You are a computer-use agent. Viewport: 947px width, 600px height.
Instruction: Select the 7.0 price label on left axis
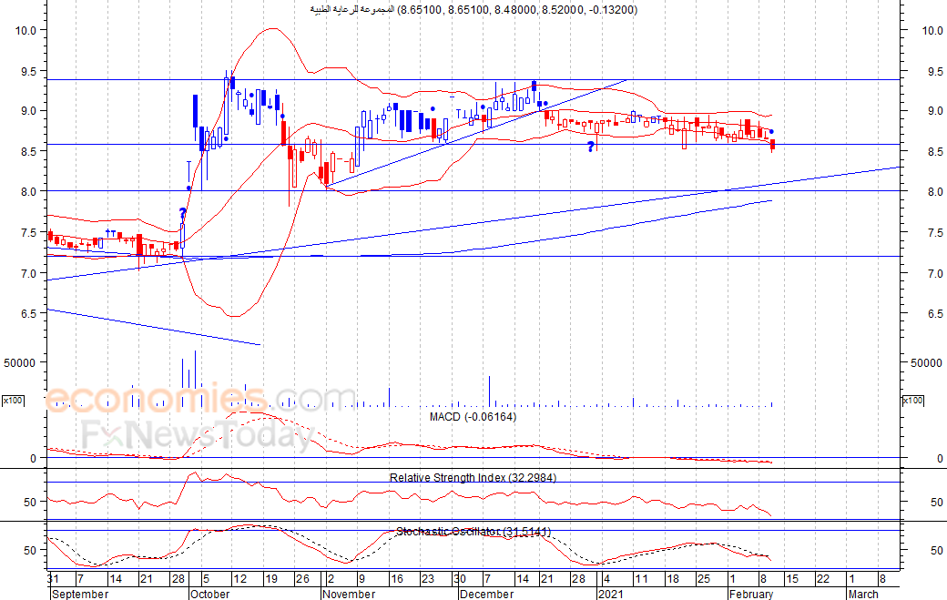coord(29,273)
